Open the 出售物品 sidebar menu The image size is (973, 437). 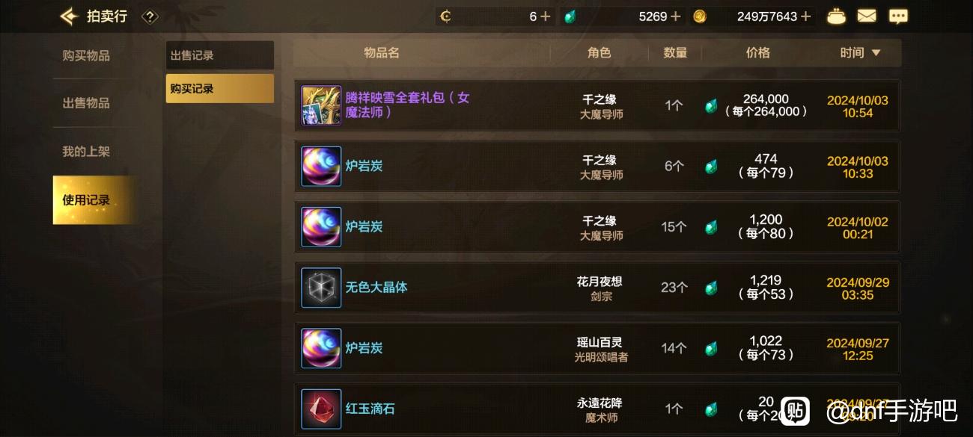pos(86,103)
